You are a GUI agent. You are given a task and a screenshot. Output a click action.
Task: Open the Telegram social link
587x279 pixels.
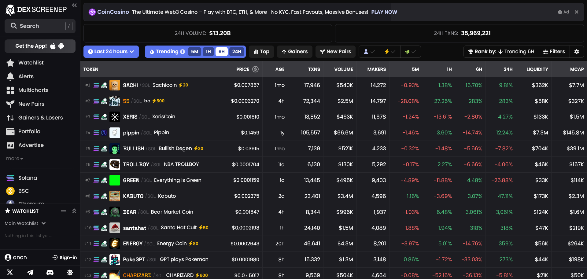[x=30, y=272]
